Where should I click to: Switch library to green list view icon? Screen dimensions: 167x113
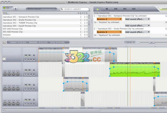click(x=4, y=8)
